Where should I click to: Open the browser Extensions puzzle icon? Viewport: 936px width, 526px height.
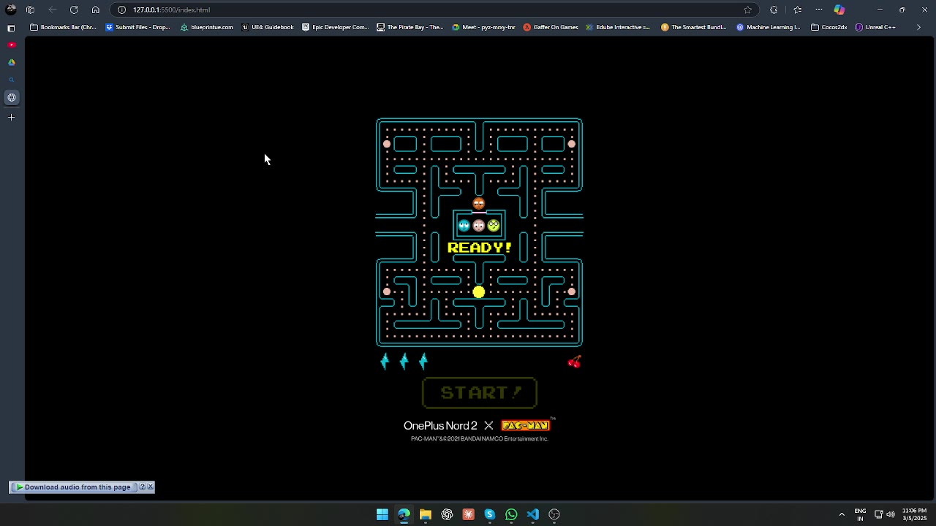coord(774,9)
